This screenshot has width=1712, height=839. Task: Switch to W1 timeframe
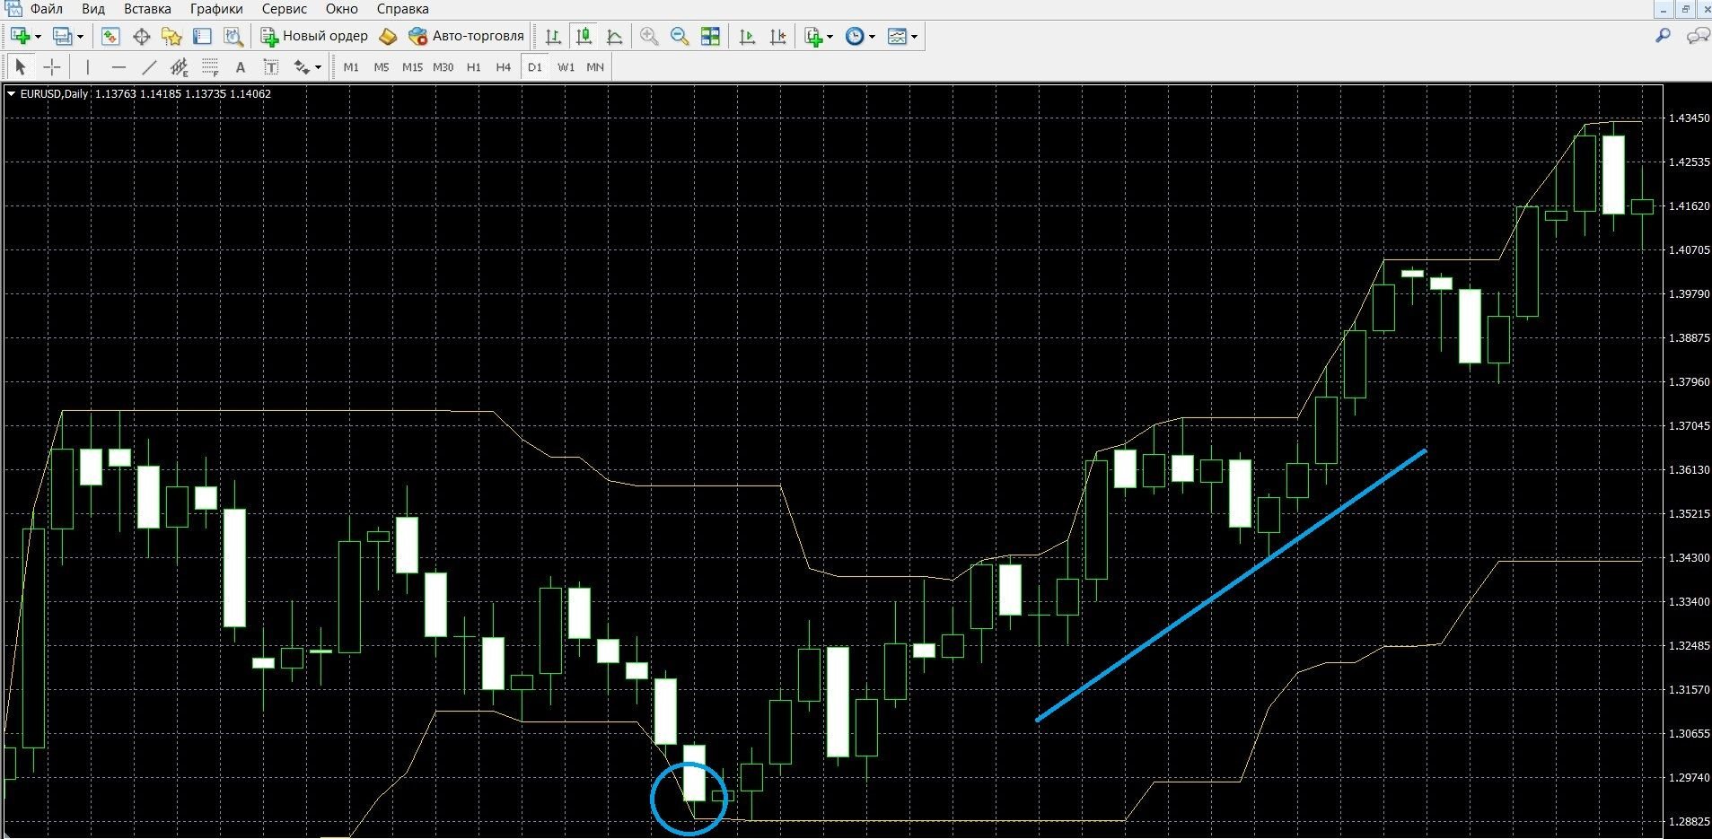pyautogui.click(x=566, y=67)
